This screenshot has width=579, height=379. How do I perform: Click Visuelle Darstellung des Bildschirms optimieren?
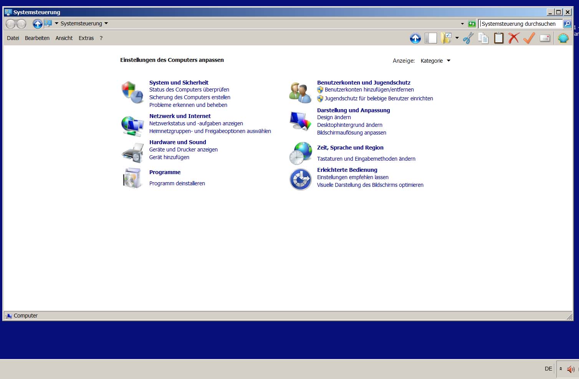tap(370, 185)
